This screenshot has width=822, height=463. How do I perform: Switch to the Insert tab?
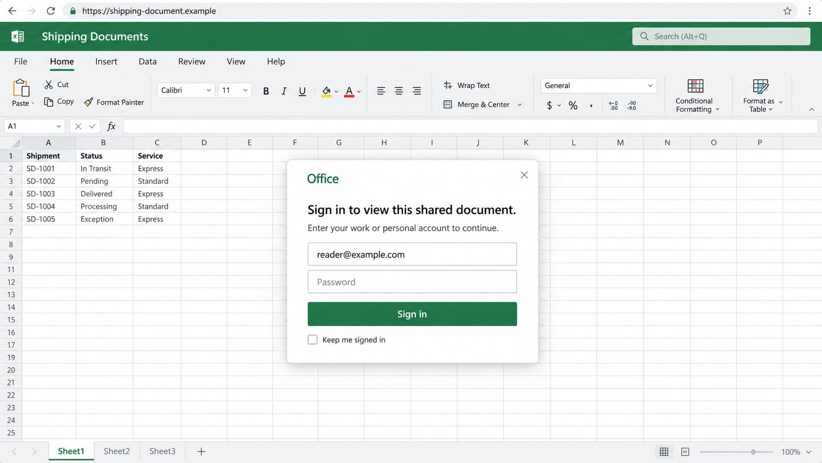coord(106,62)
